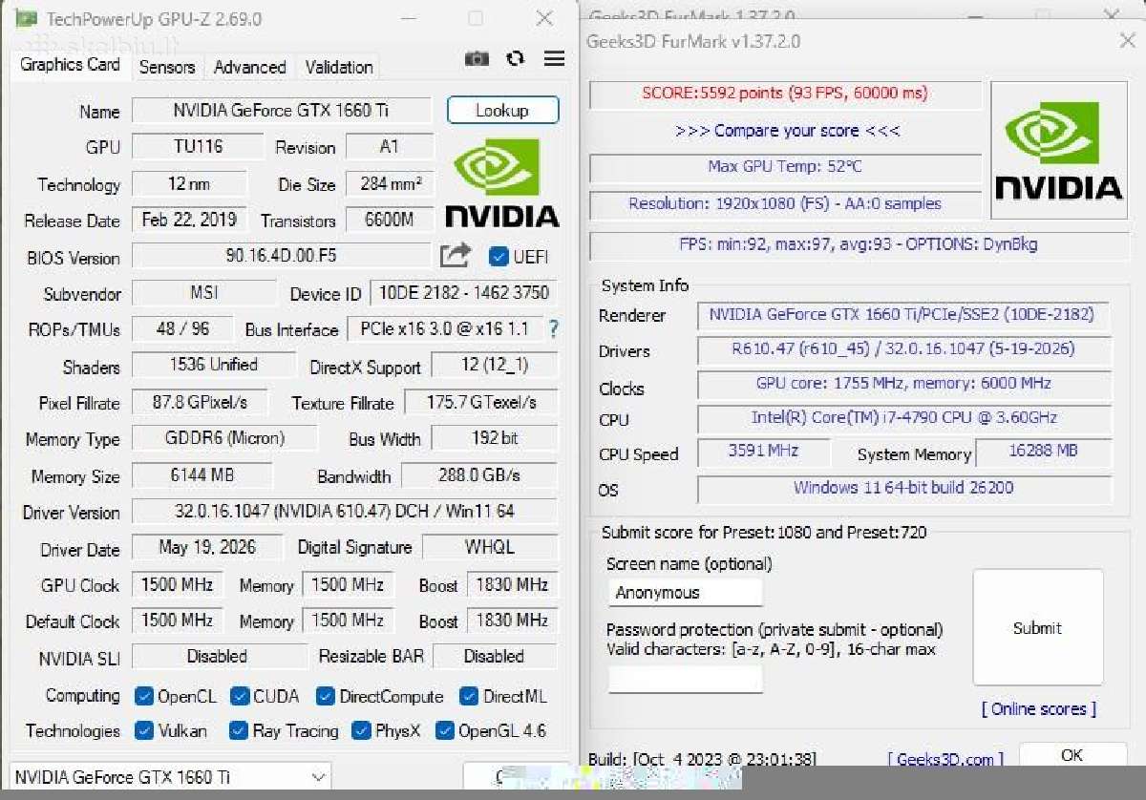Image resolution: width=1146 pixels, height=800 pixels.
Task: Click the NVIDIA SLI Disabled field
Action: tap(219, 657)
